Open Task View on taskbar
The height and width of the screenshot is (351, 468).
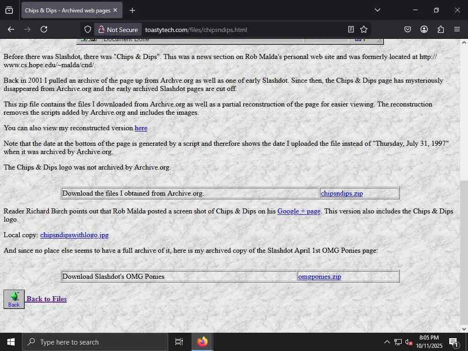(179, 342)
